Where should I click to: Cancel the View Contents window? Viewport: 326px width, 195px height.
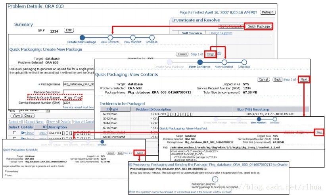point(263,79)
